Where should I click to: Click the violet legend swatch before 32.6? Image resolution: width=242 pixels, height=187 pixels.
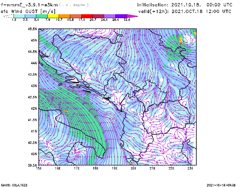121,16
